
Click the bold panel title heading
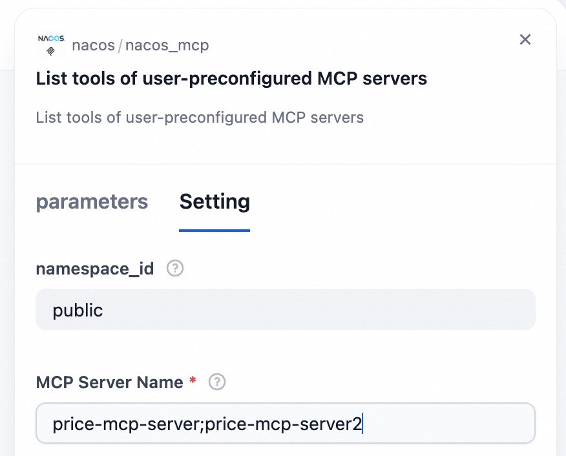click(231, 79)
